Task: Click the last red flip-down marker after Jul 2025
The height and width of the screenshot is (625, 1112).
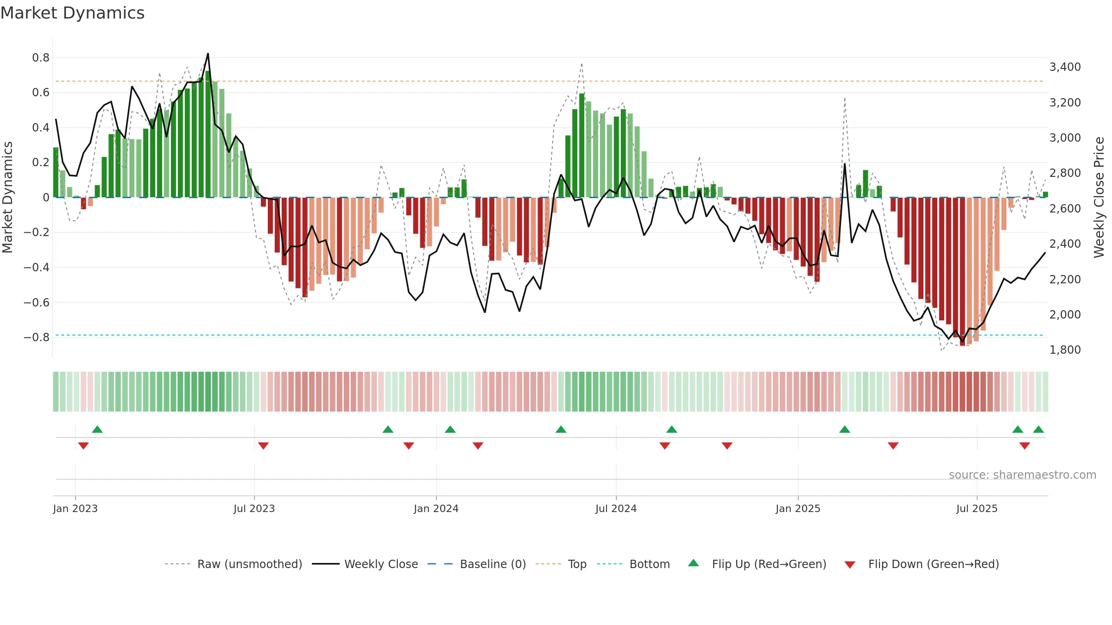Action: (1024, 445)
